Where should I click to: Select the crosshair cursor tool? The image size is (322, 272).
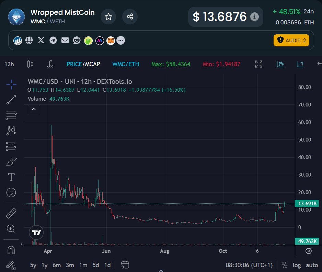(x=11, y=84)
